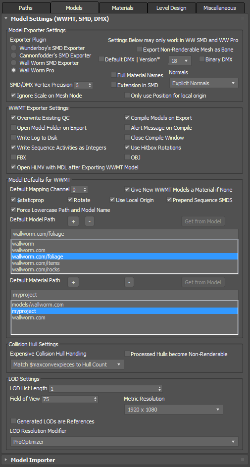Viewport: 250px width, 467px height.
Task: Toggle Default DMX checkbox
Action: [x=101, y=59]
